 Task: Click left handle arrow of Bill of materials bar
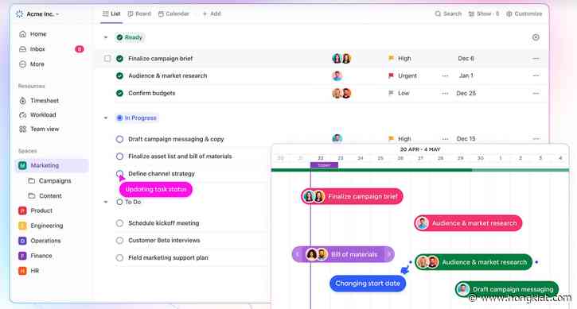tap(298, 254)
